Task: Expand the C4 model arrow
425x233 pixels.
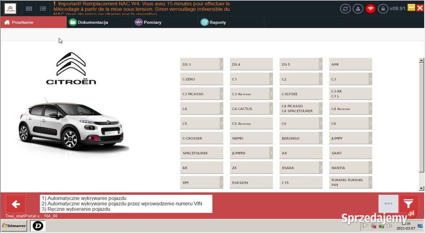Action: [221, 109]
